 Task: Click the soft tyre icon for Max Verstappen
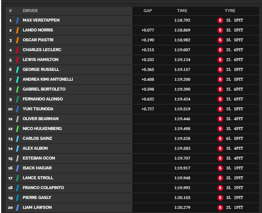(x=220, y=20)
